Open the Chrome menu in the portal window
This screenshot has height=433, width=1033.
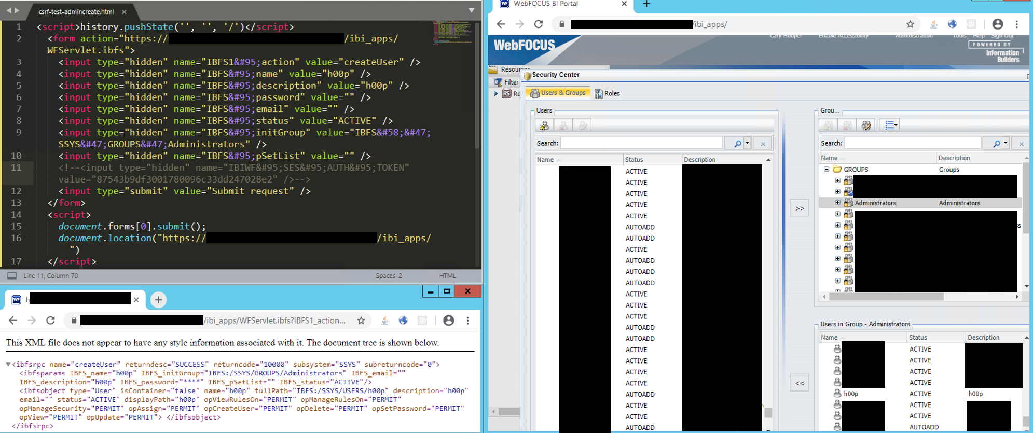coord(1017,24)
